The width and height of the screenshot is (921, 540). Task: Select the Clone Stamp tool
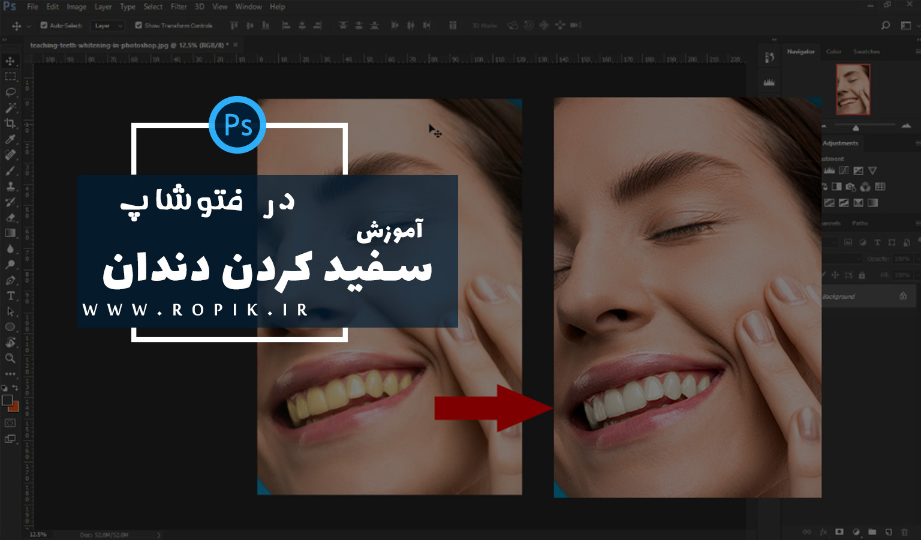pyautogui.click(x=10, y=187)
